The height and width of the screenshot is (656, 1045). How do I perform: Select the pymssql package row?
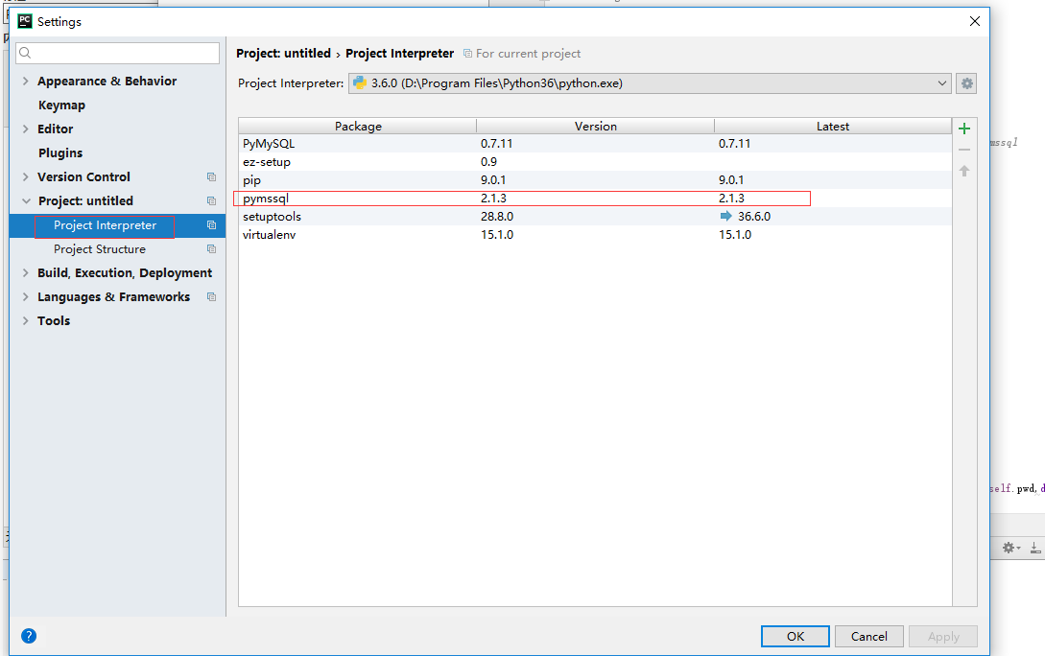point(595,198)
